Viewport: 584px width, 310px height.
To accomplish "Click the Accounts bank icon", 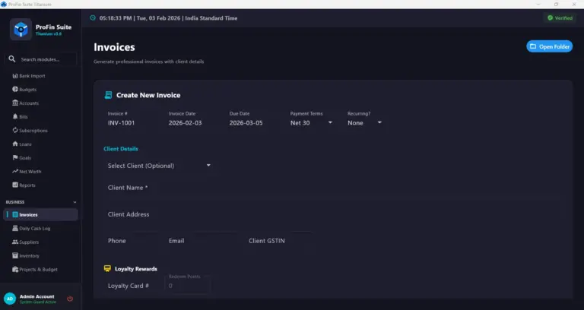I will pyautogui.click(x=15, y=103).
